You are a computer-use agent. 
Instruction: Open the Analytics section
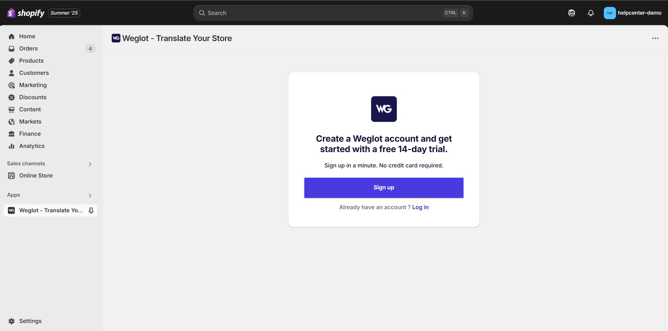click(32, 146)
